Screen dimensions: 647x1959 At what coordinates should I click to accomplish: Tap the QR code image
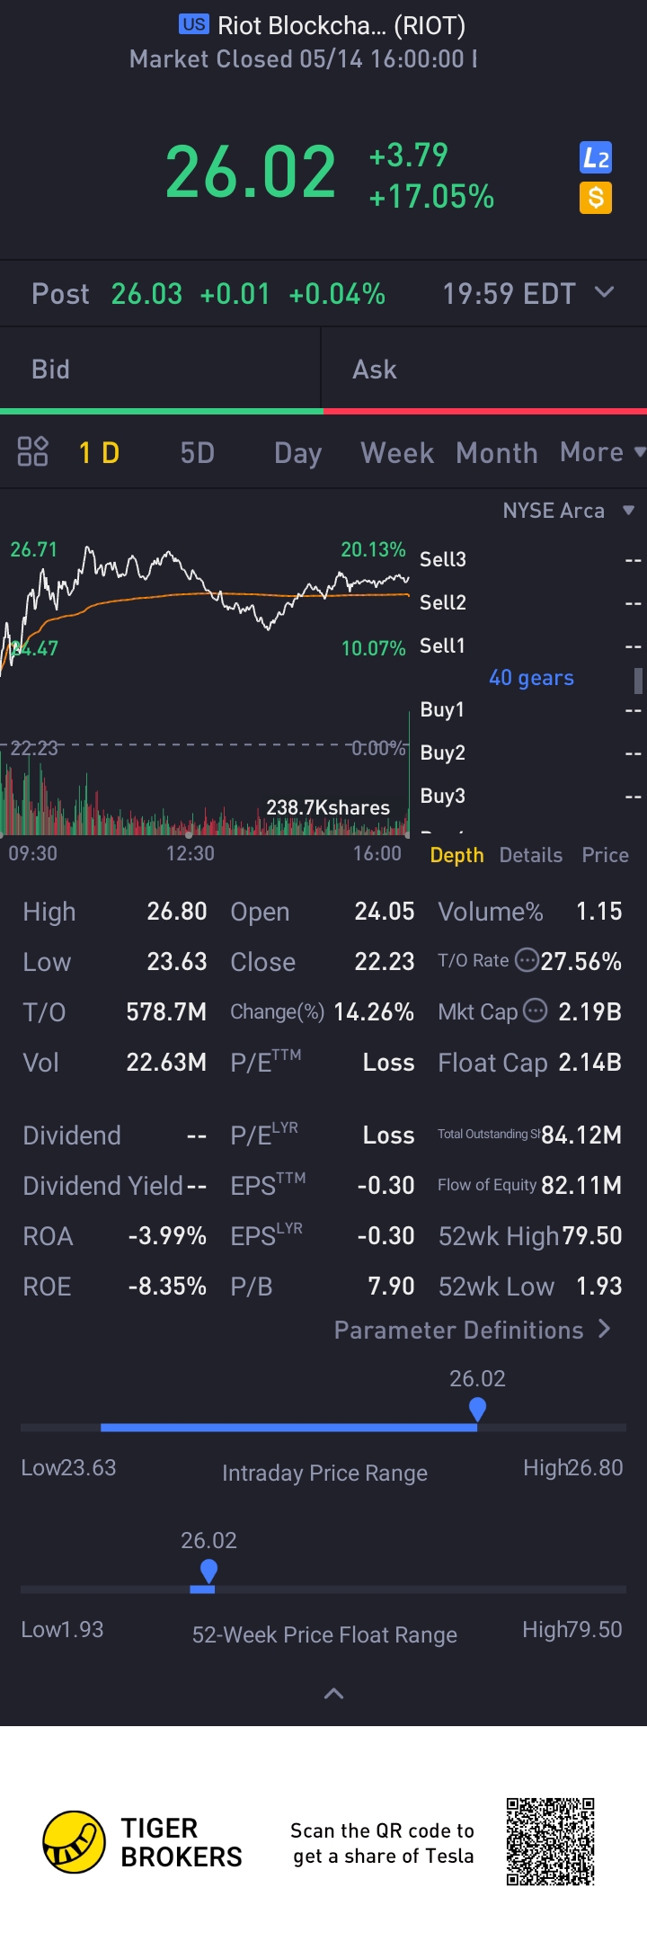tap(550, 1841)
